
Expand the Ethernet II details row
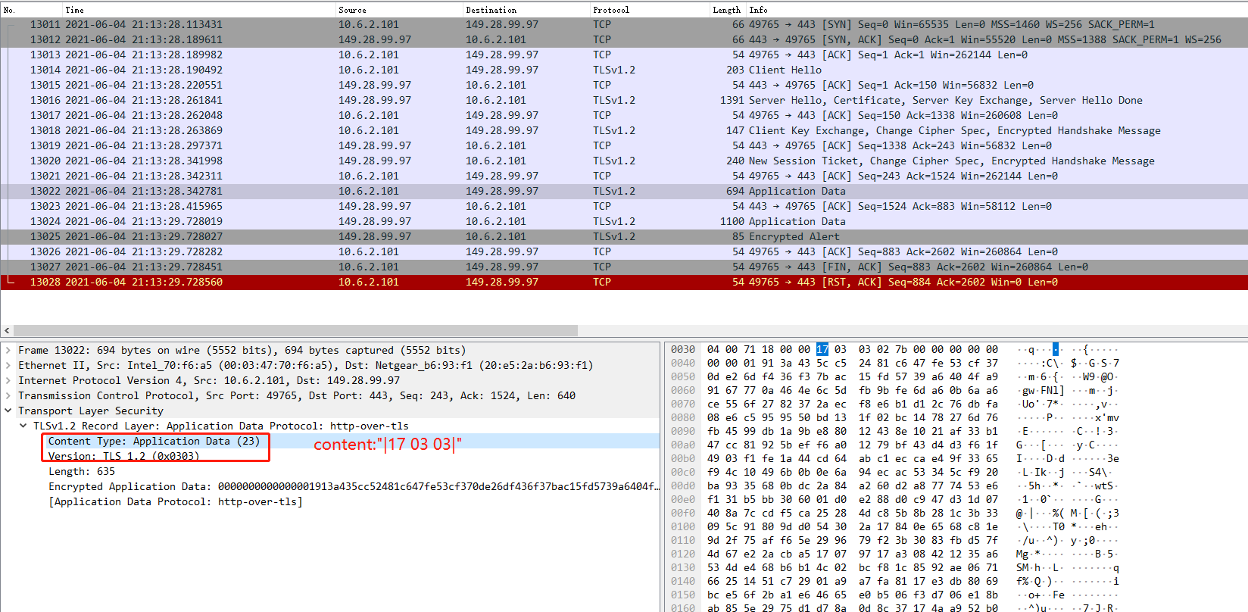point(8,366)
